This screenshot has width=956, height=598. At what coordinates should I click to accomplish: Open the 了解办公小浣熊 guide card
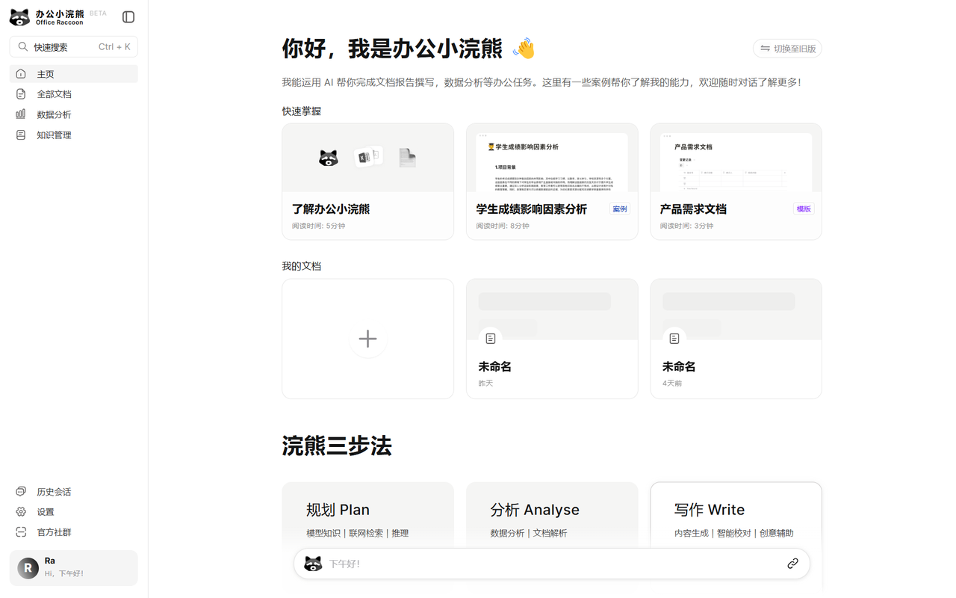(367, 182)
